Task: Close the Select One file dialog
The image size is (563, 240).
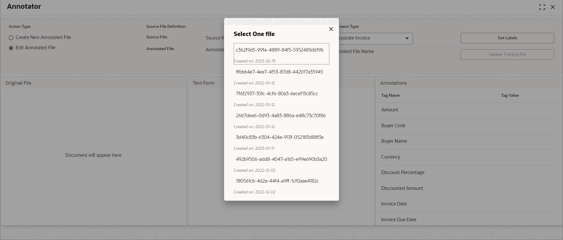Action: point(331,29)
